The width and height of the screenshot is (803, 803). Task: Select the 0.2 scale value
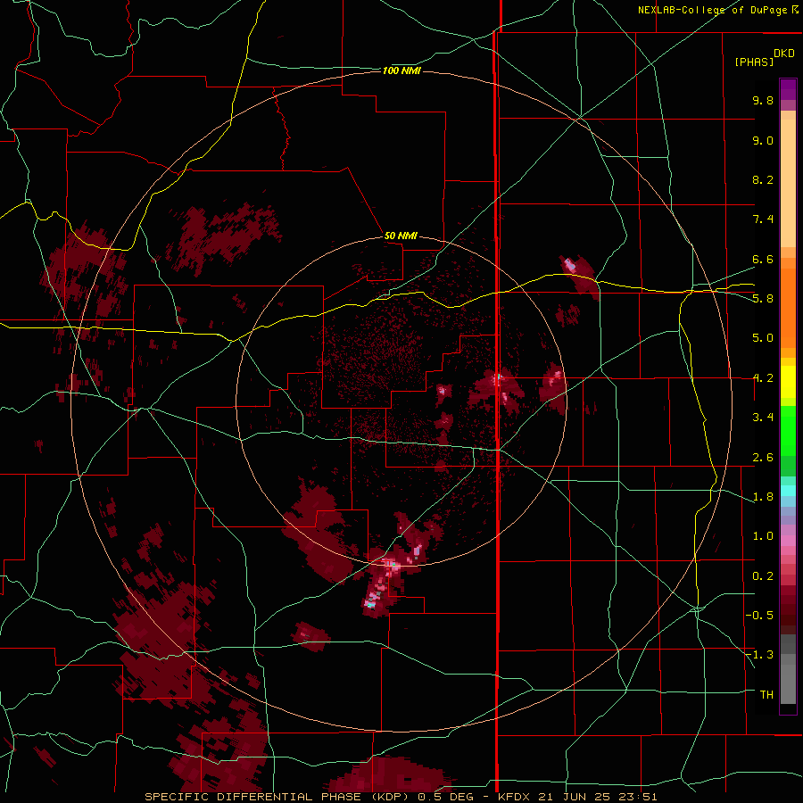click(x=763, y=576)
